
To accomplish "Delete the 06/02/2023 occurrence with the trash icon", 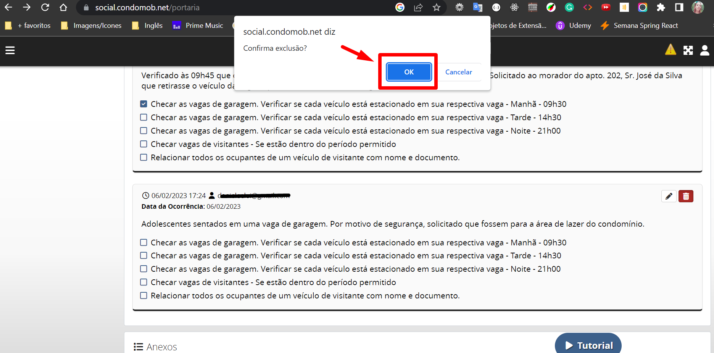I will click(686, 196).
